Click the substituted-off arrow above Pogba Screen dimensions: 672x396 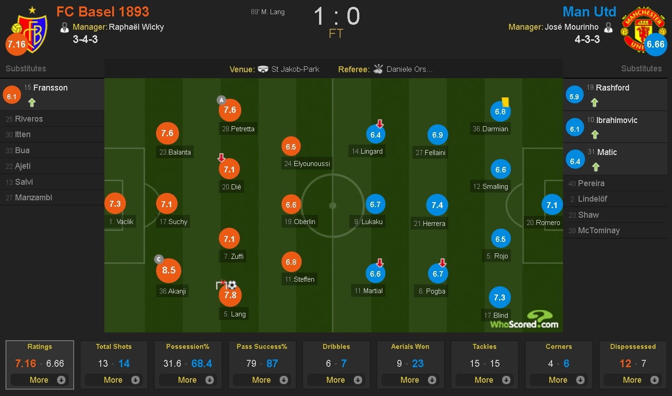click(442, 262)
